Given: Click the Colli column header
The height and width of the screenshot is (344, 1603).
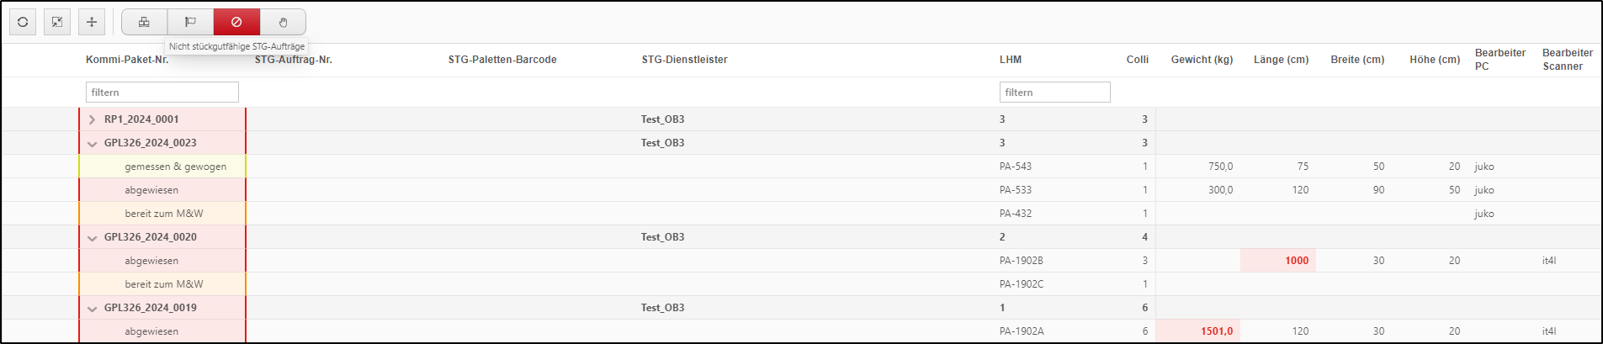Looking at the screenshot, I should [x=1138, y=60].
